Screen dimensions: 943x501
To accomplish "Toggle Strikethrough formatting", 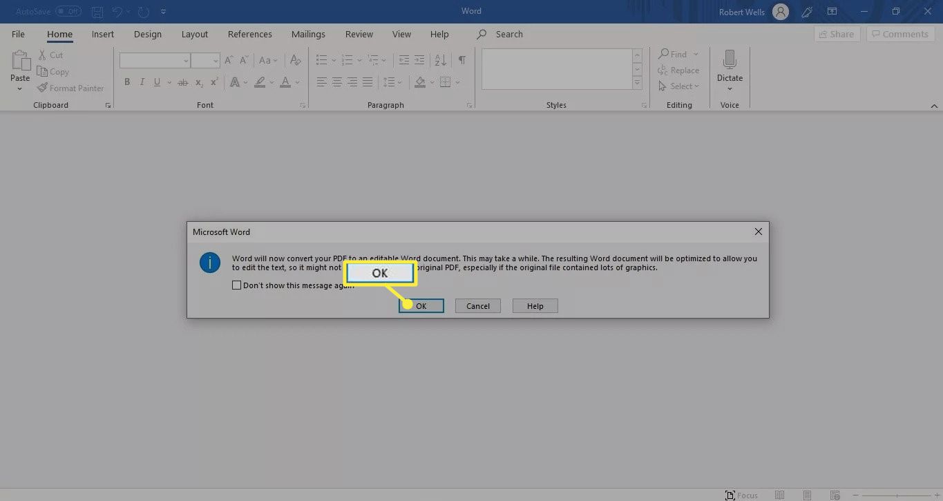I will [182, 82].
